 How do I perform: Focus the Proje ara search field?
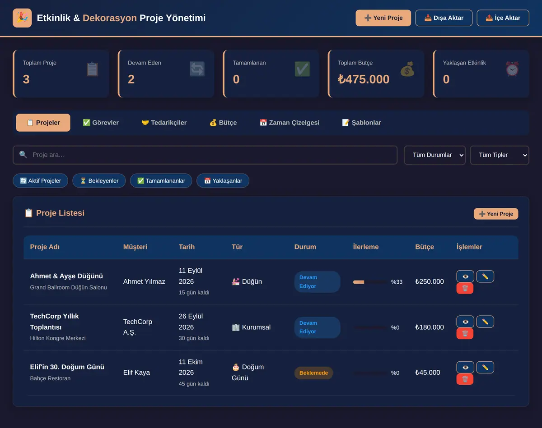(x=205, y=155)
